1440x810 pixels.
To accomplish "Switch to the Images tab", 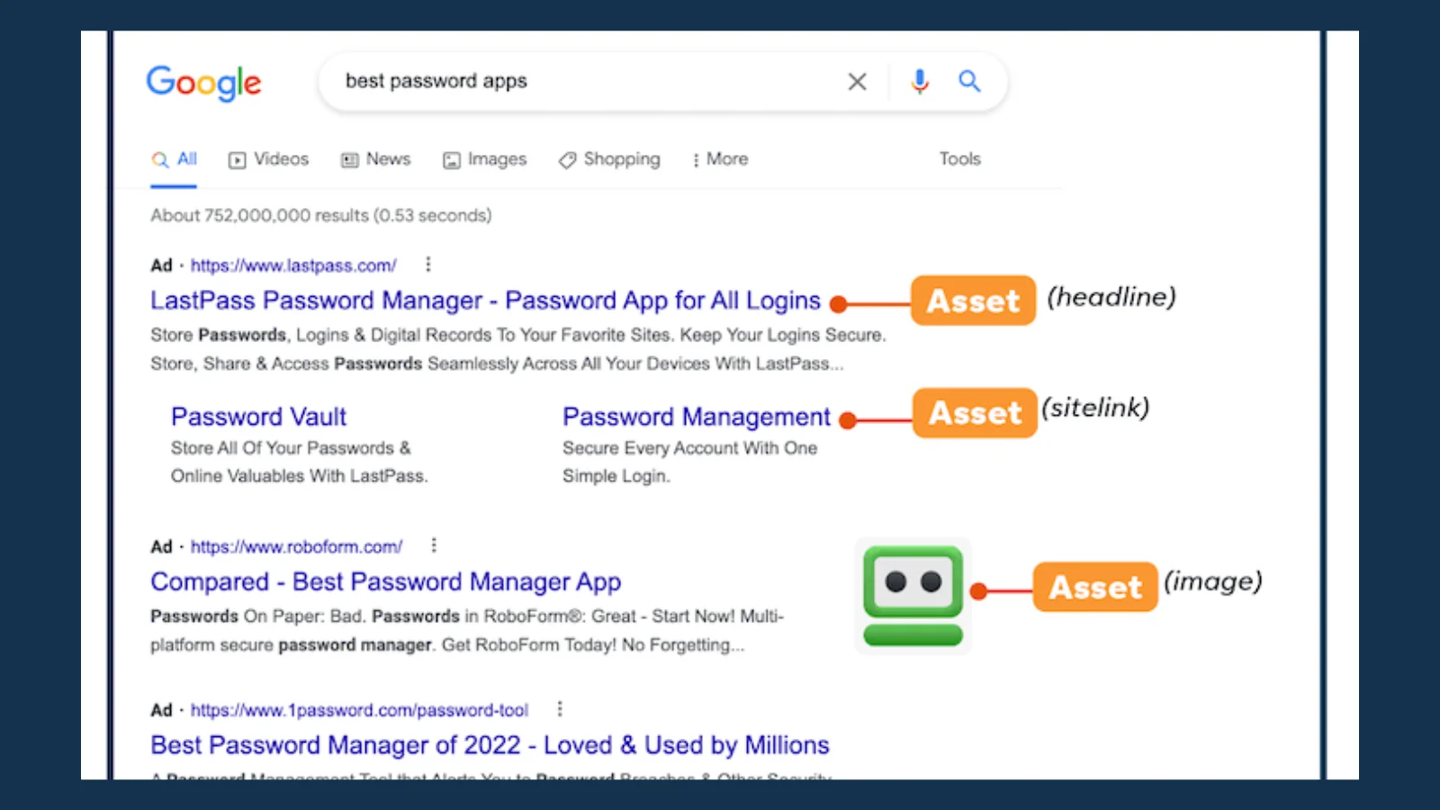I will point(484,159).
